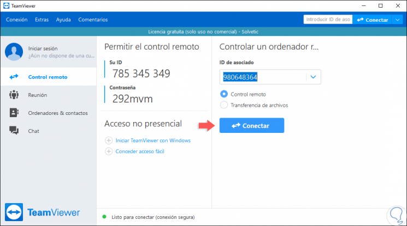Screen dimensions: 407x226
Task: Open the Conexión menu
Action: tap(16, 20)
